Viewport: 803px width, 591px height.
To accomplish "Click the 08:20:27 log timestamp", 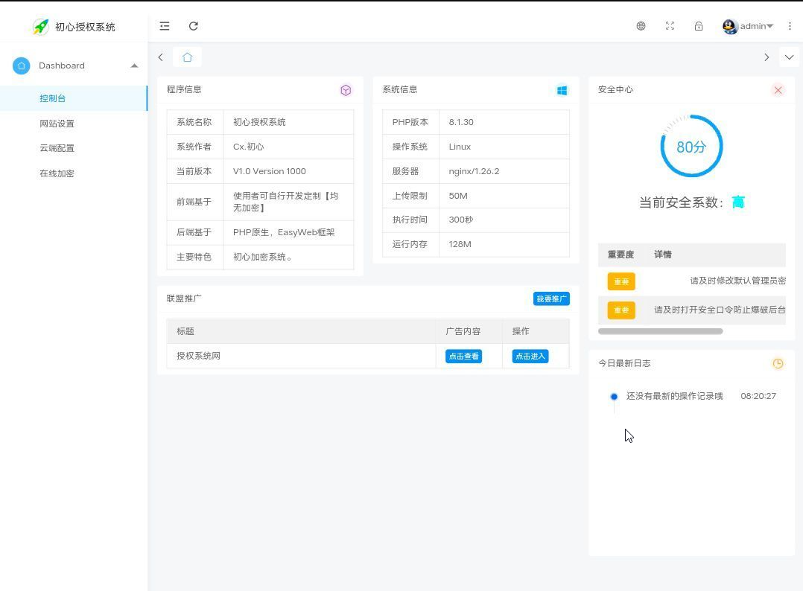I will [758, 396].
